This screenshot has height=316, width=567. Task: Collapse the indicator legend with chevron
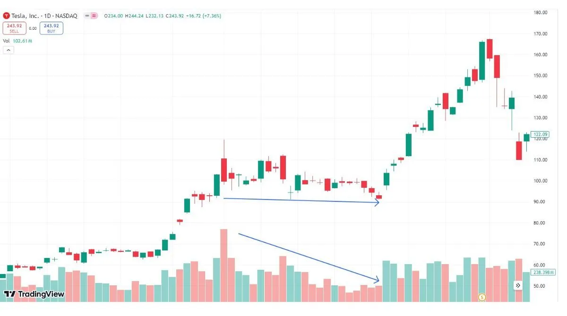[x=8, y=50]
